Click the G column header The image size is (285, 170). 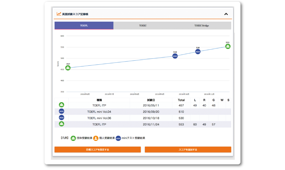pyautogui.click(x=213, y=100)
